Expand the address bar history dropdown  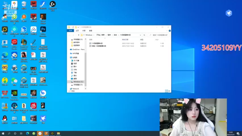140,35
